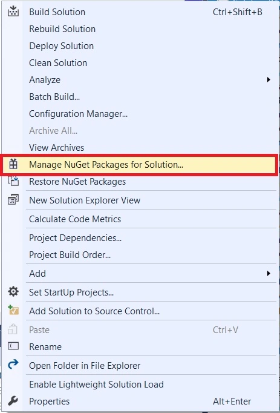280x413 pixels.
Task: Expand the Analyze submenu arrow
Action: click(269, 79)
